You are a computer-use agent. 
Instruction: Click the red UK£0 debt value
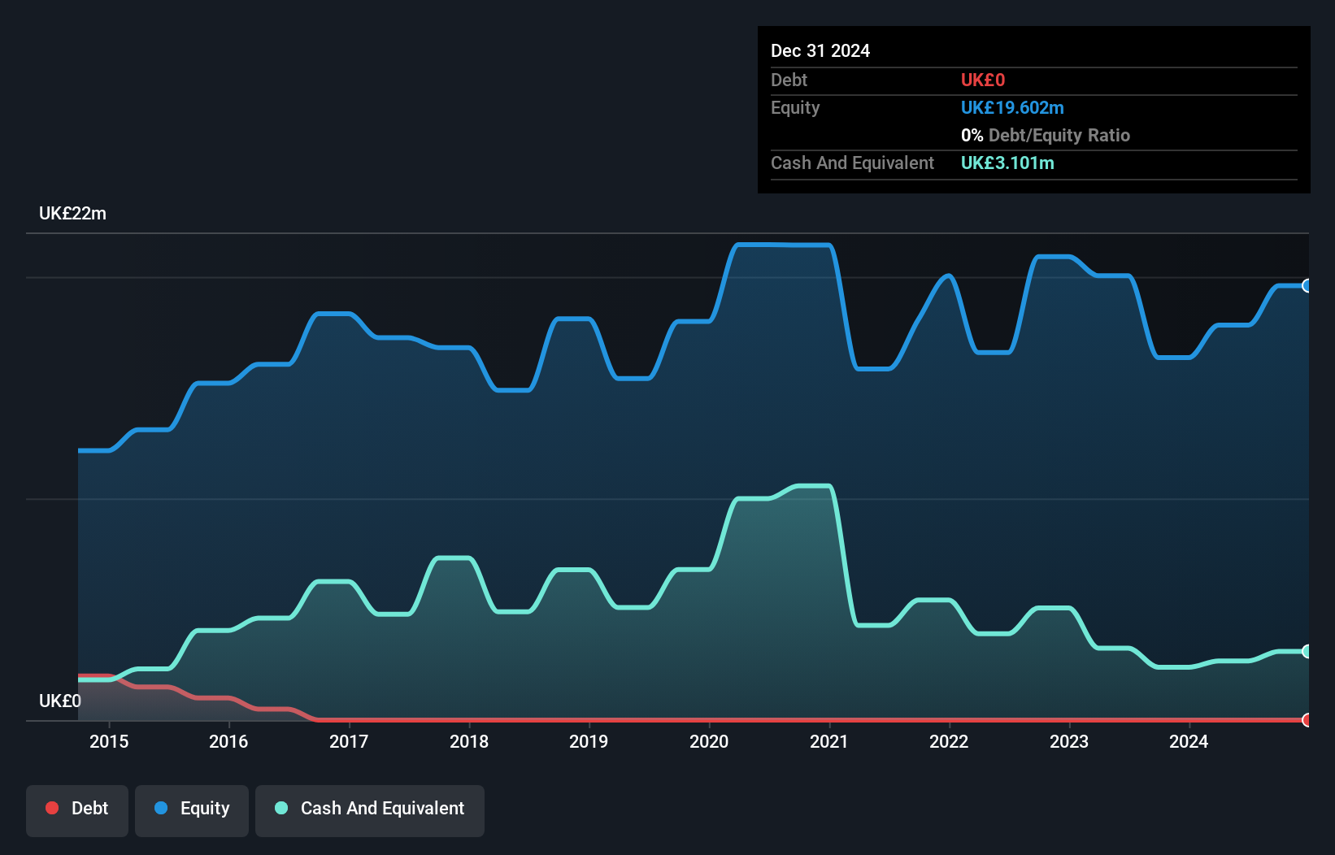(983, 80)
